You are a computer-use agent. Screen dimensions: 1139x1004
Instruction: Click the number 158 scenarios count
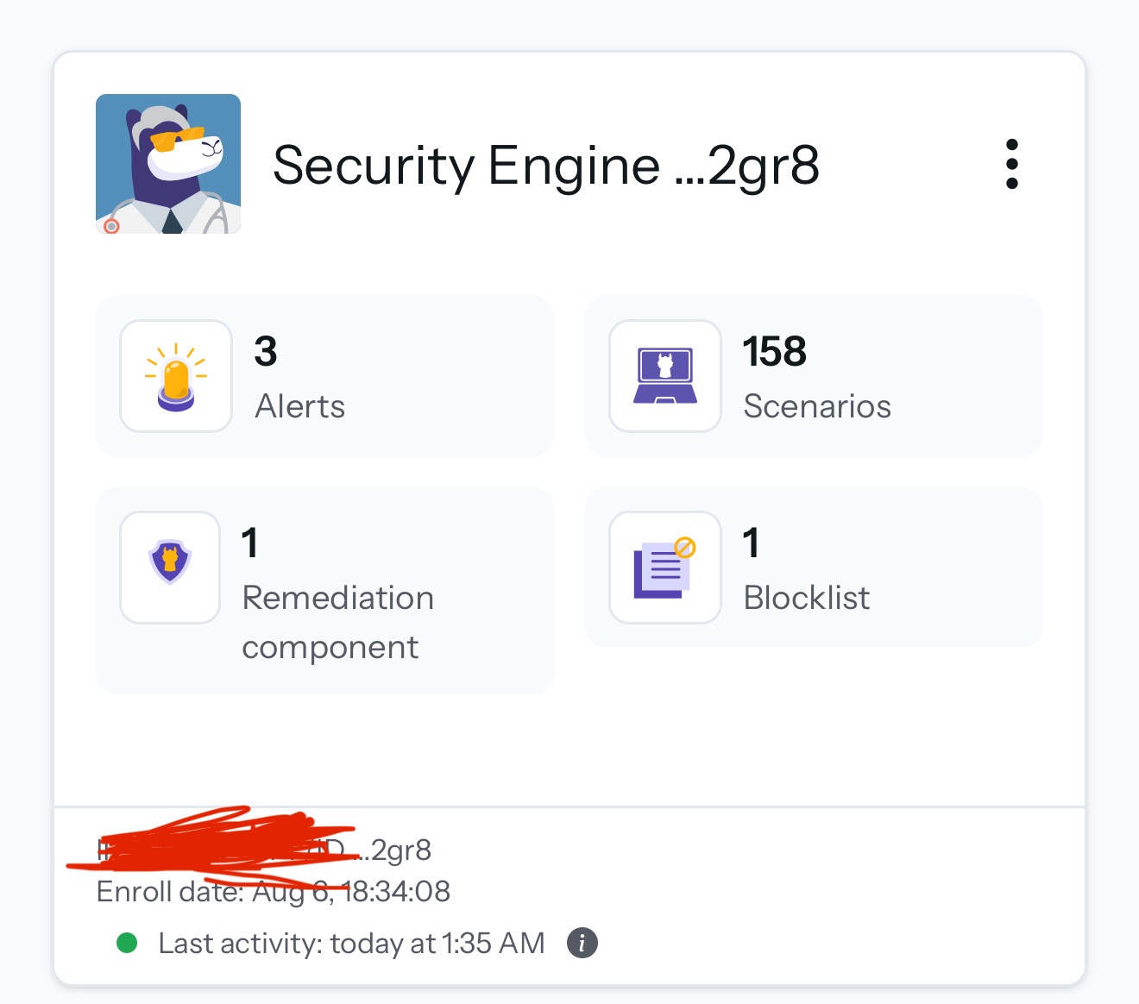click(774, 352)
